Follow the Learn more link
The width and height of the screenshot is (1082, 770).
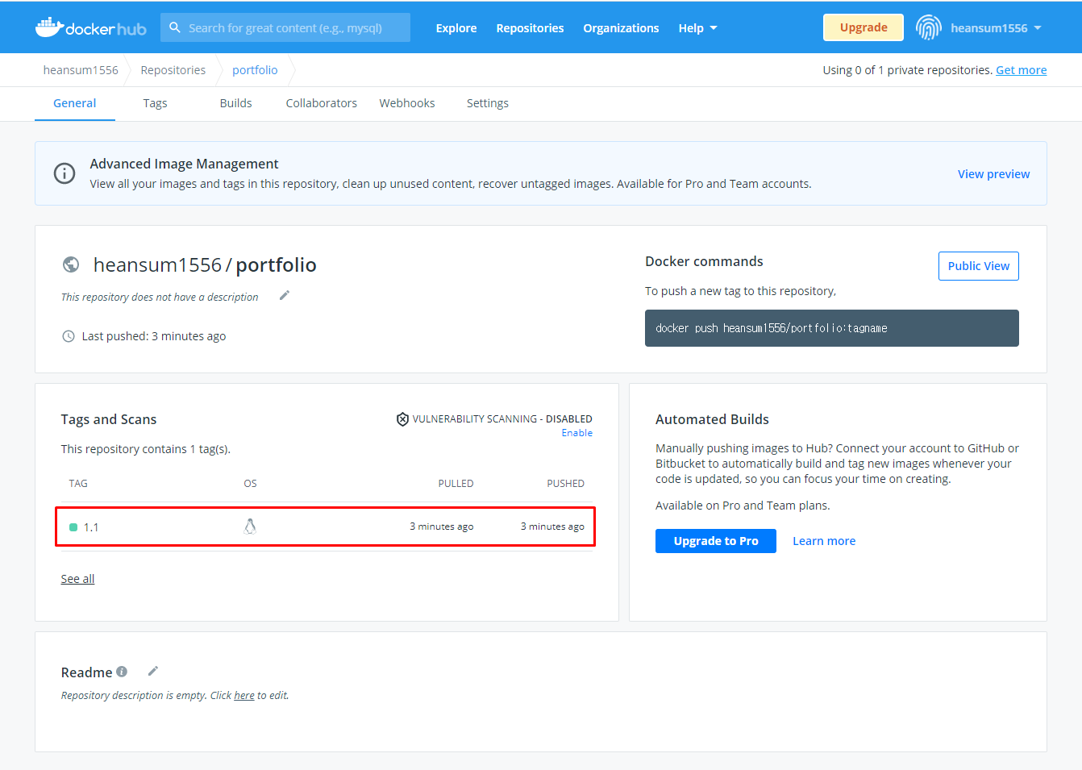[x=824, y=541]
